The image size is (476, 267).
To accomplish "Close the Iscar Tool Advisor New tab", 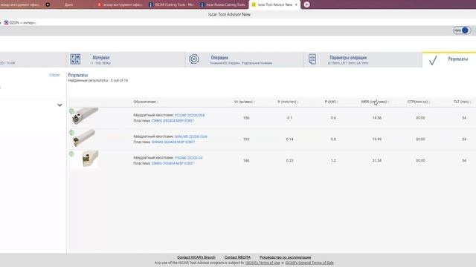I will 296,4.
